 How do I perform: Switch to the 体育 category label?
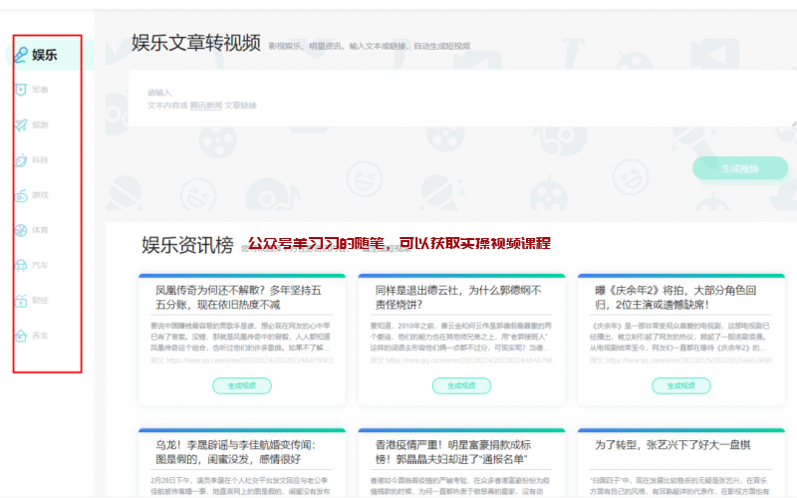pyautogui.click(x=40, y=230)
